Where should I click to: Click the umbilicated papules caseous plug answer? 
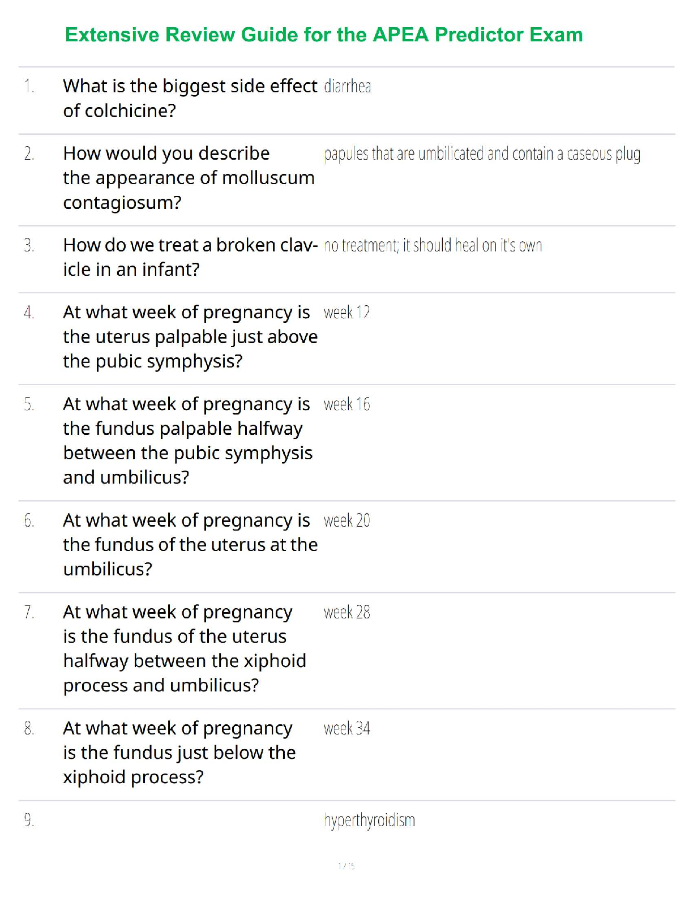point(482,154)
